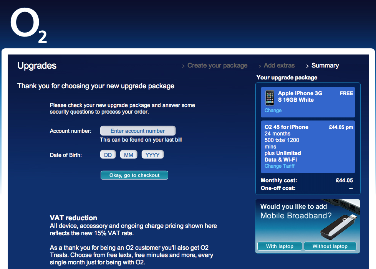Click the MM month of birth field
The height and width of the screenshot is (269, 376).
[x=129, y=155]
